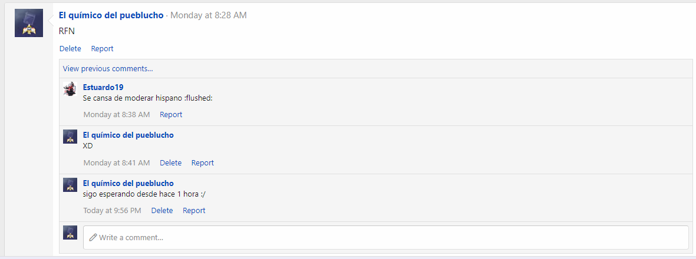Click the large avatar of the post author

tap(28, 23)
